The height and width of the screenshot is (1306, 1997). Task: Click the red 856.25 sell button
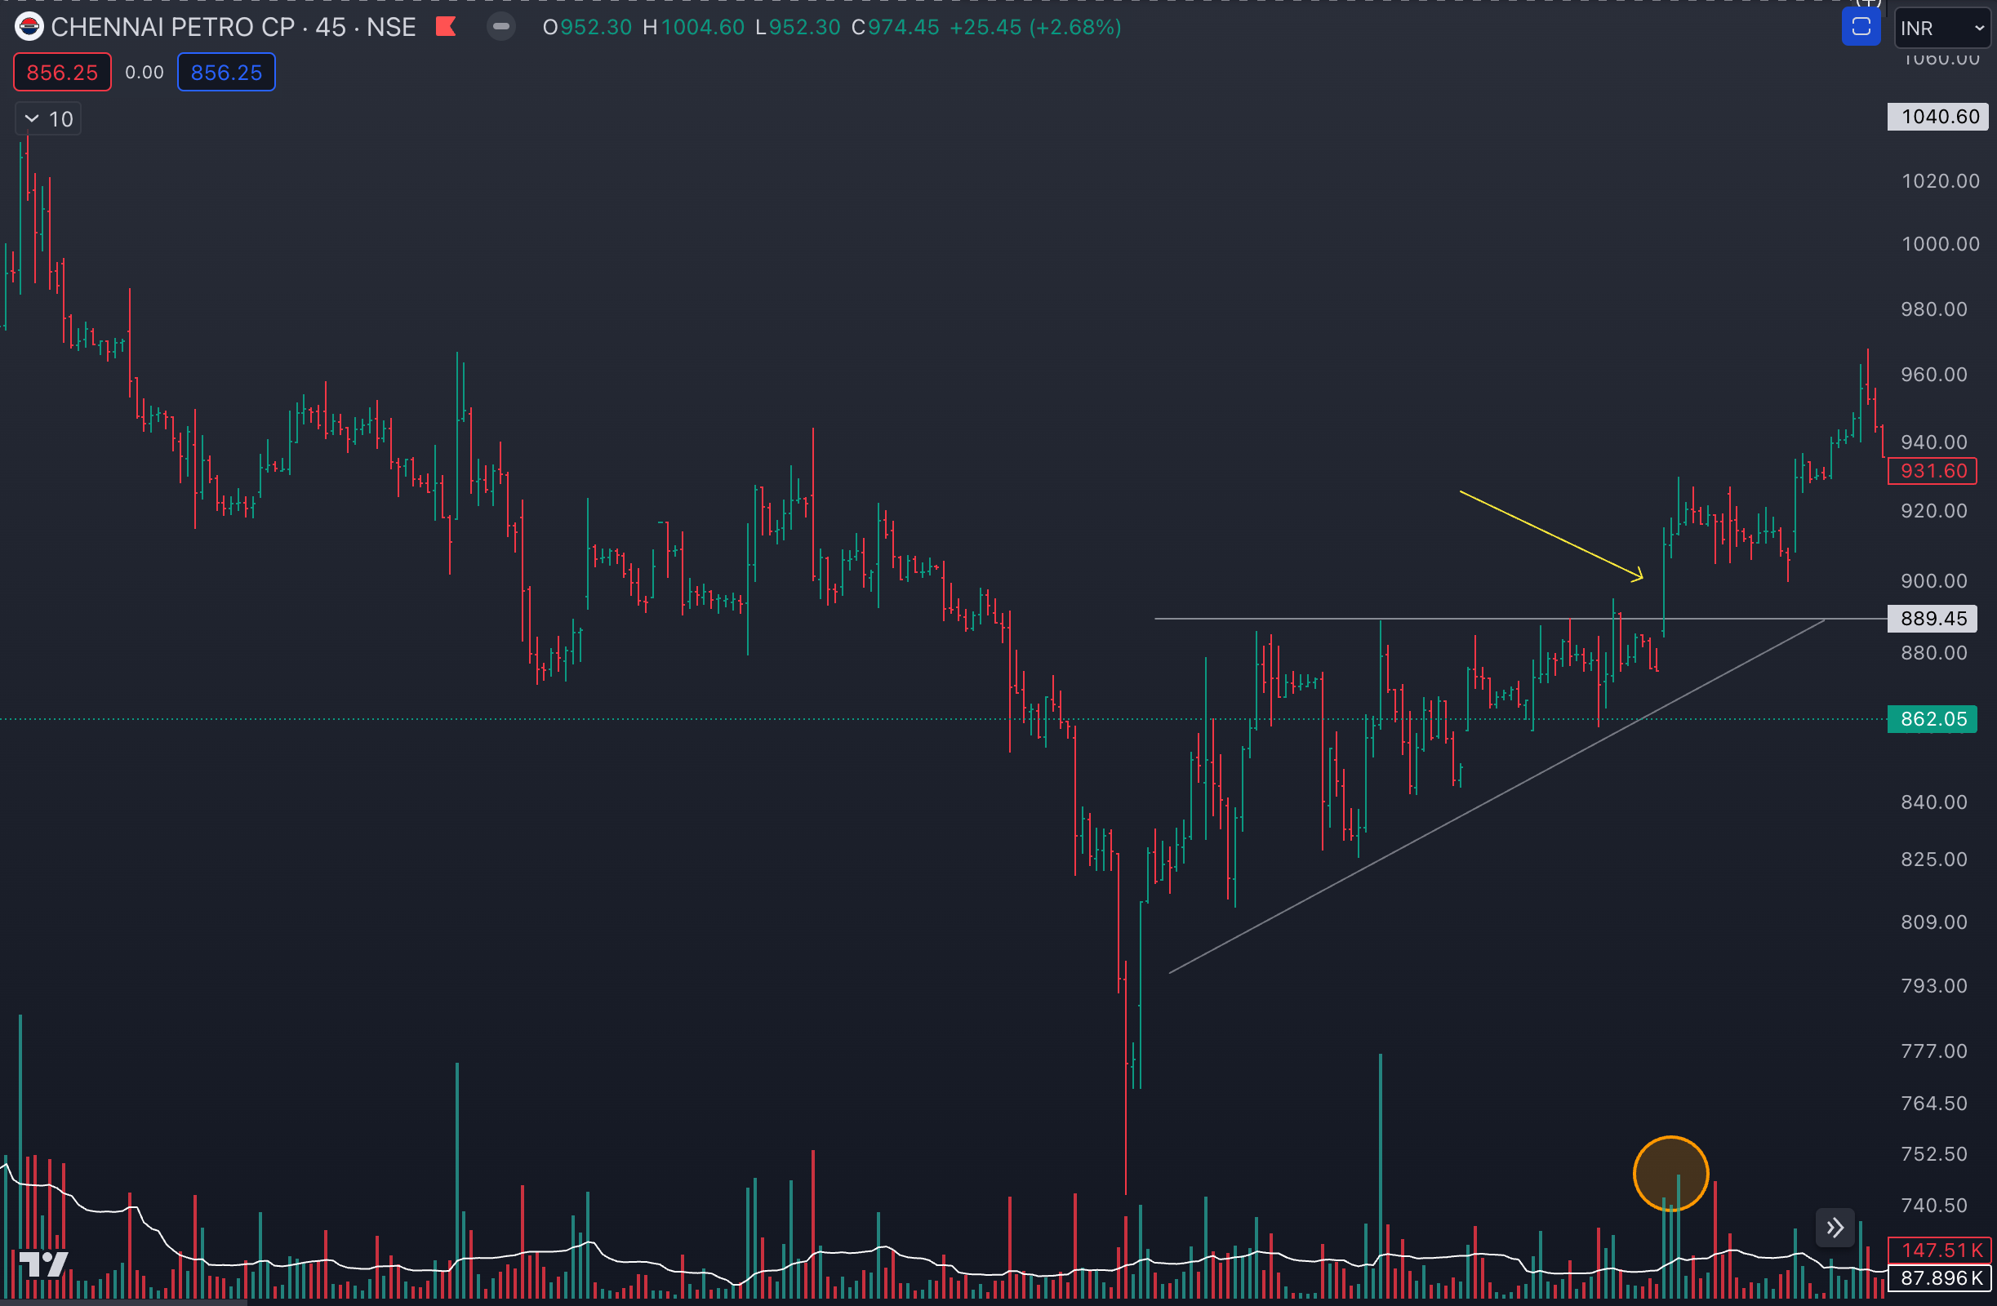pos(62,73)
